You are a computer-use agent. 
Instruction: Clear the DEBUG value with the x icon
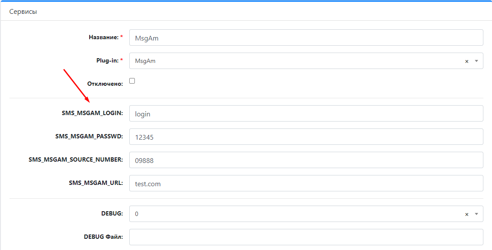(x=467, y=214)
